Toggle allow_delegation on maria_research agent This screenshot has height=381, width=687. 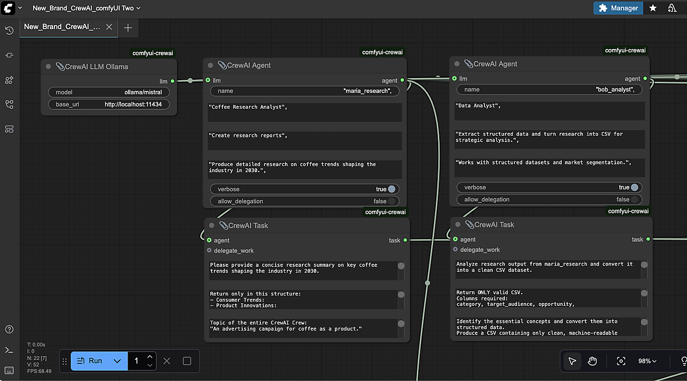tap(391, 201)
